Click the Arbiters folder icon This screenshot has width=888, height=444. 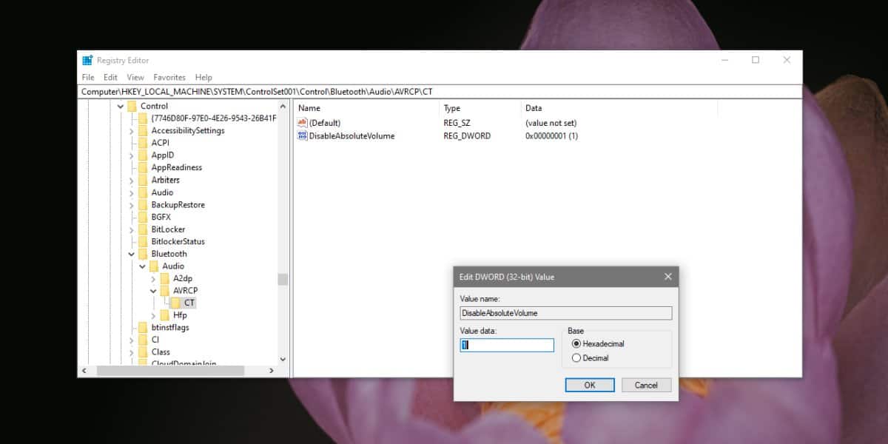coord(143,180)
